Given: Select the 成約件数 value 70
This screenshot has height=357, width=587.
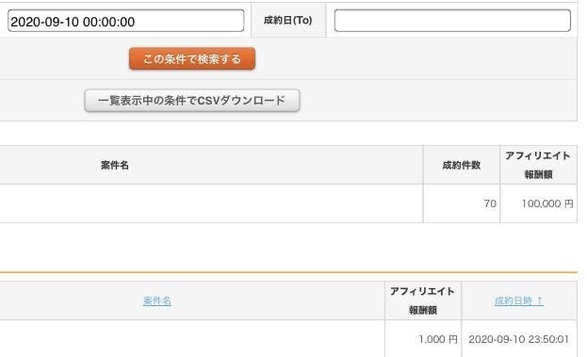Looking at the screenshot, I should (x=490, y=203).
